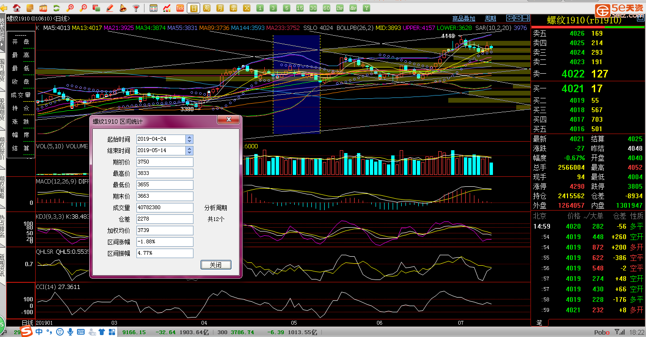Open the Sogou emoji smiley icon
This screenshot has height=337, width=646.
tap(59, 332)
